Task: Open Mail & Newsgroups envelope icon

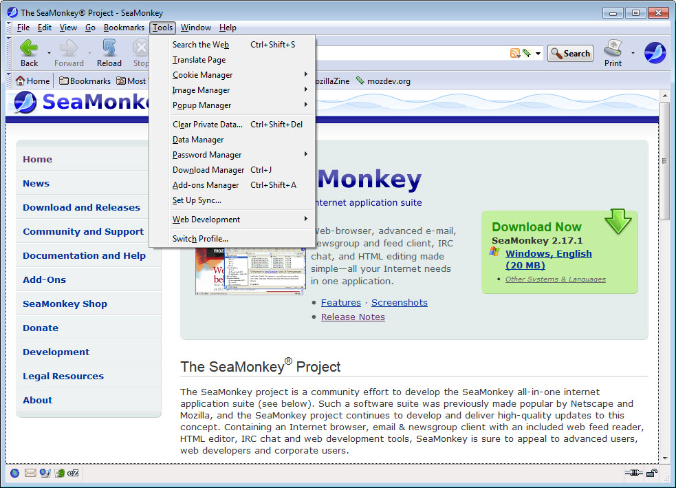Action: click(30, 473)
